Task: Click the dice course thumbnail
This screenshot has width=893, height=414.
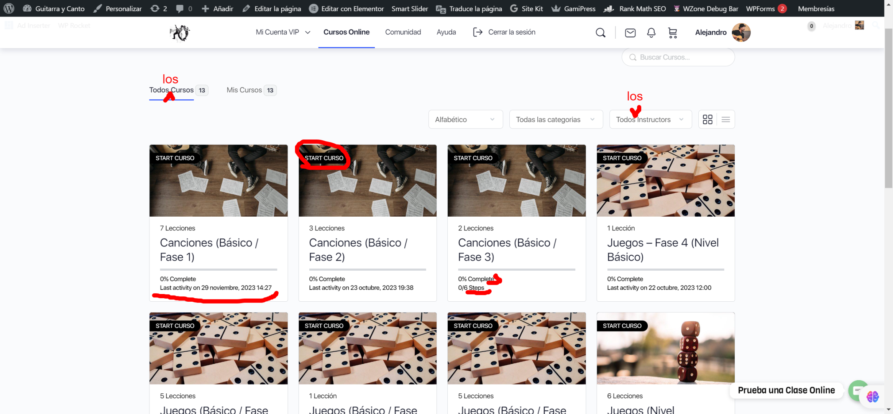Action: point(666,348)
